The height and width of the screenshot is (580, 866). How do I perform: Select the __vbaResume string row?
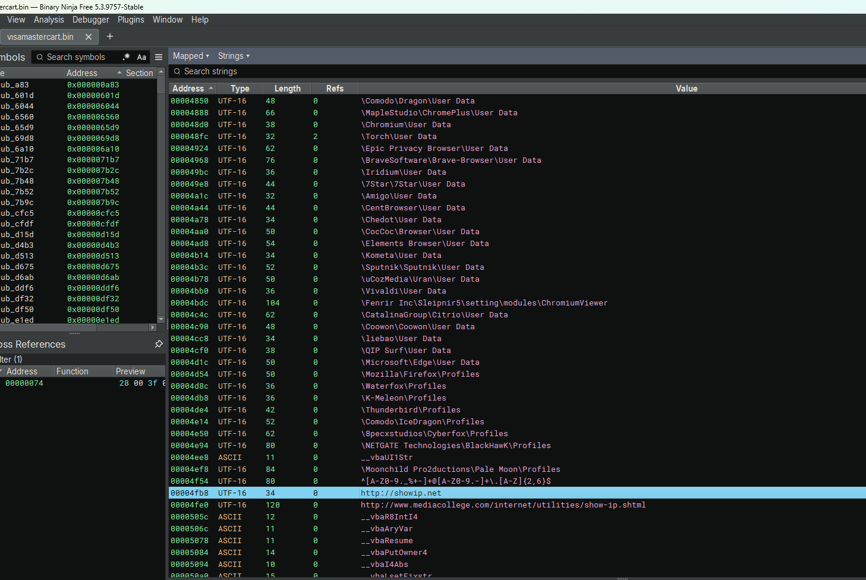[x=517, y=541]
